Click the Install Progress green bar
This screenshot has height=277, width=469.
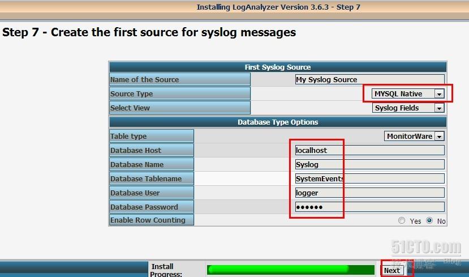point(290,270)
